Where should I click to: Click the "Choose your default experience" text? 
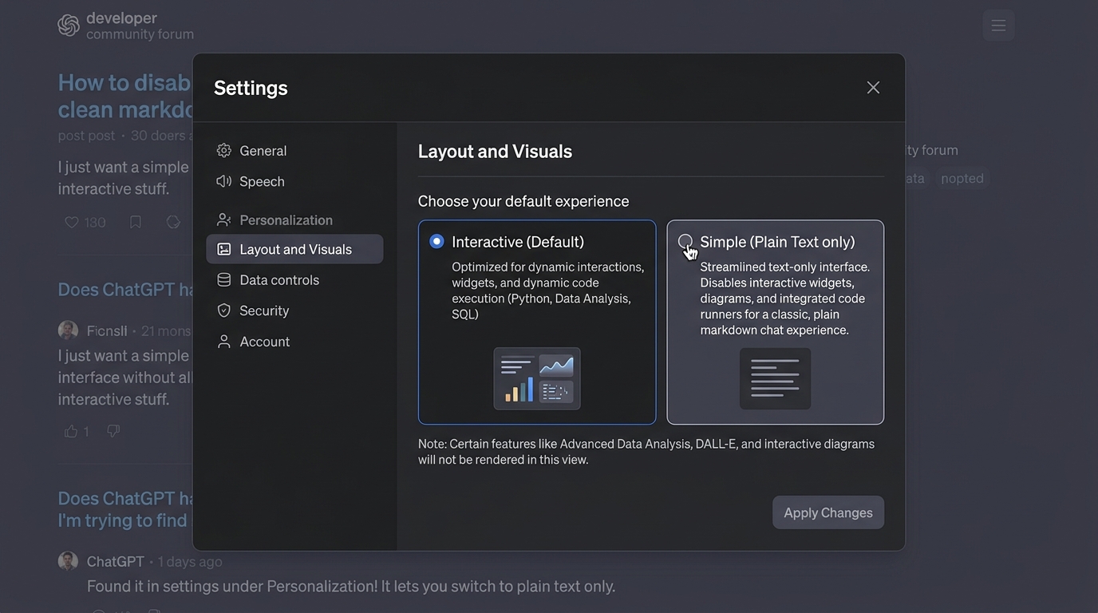click(x=523, y=201)
